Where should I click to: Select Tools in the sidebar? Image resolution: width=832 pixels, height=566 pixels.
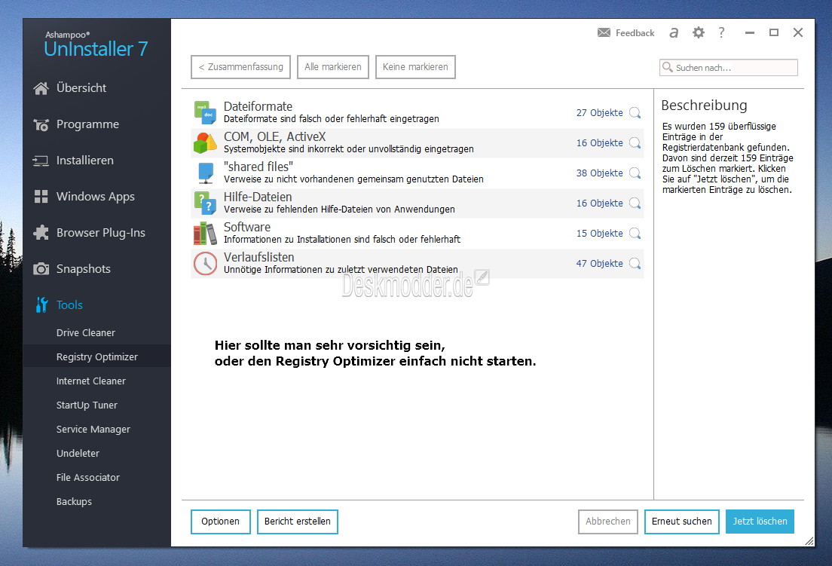(x=69, y=305)
